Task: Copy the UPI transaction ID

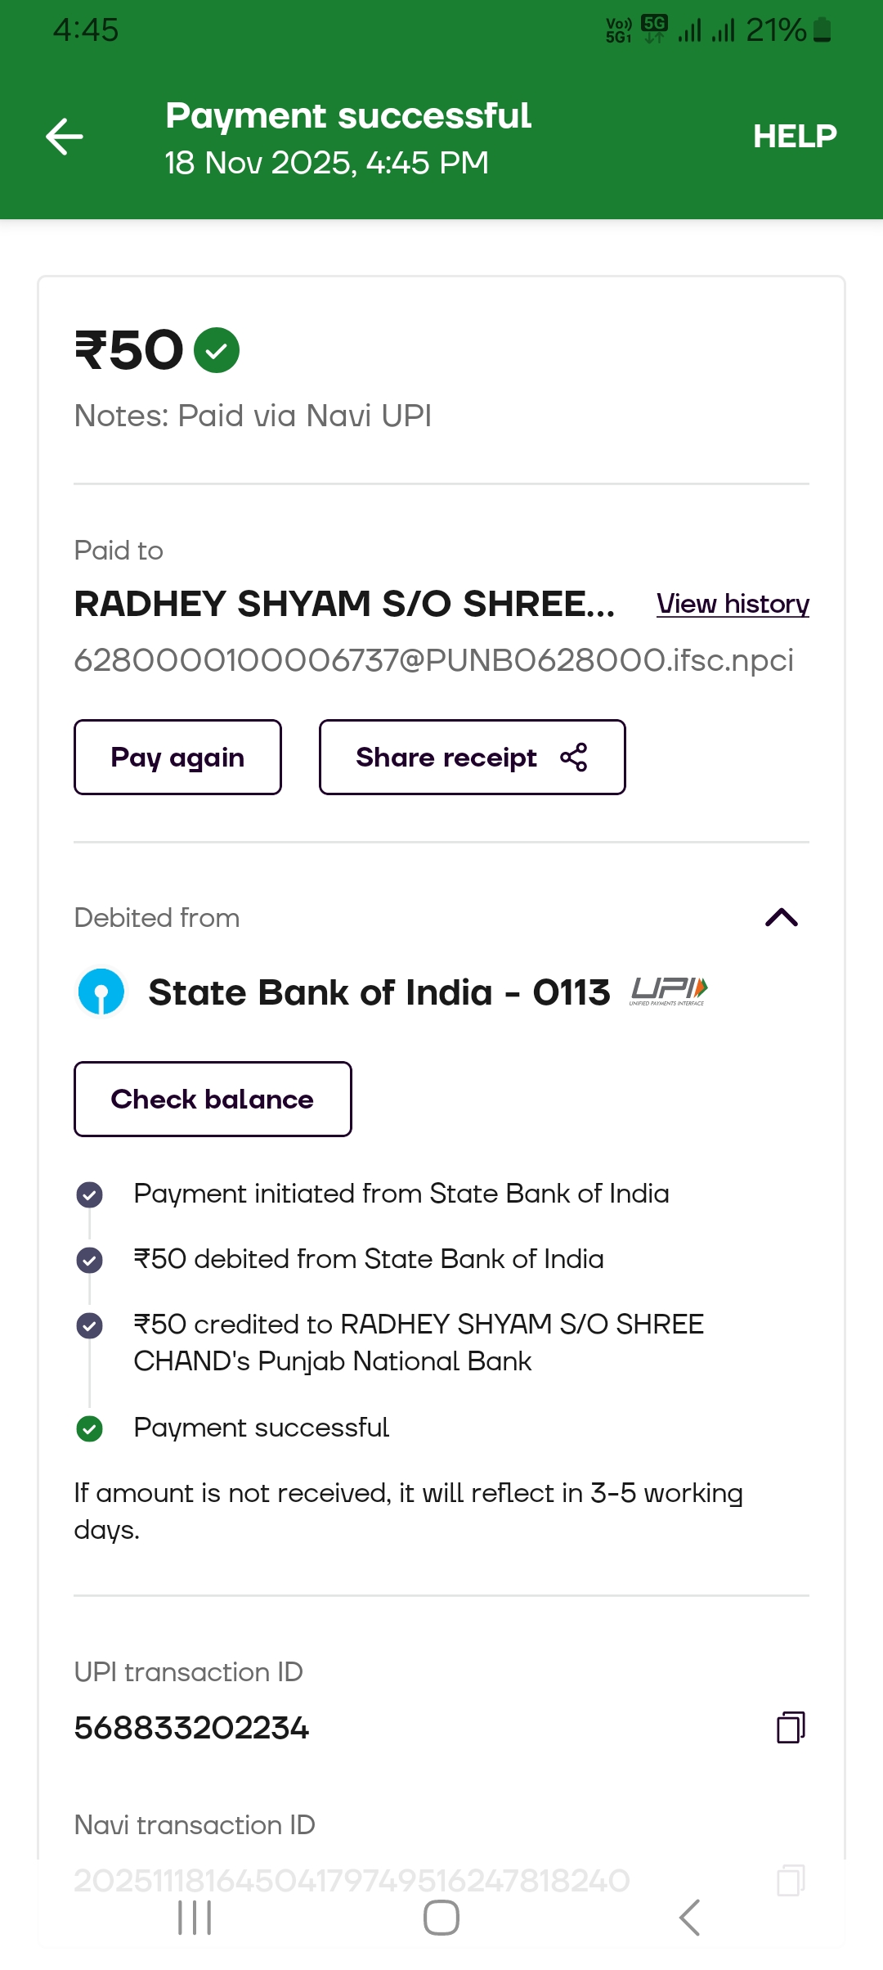Action: (x=791, y=1727)
